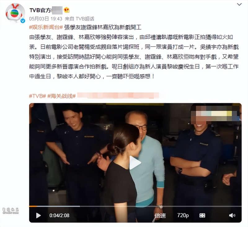Click the 05月03日 19:43 post timestamp
This screenshot has width=248, height=227.
[46, 19]
